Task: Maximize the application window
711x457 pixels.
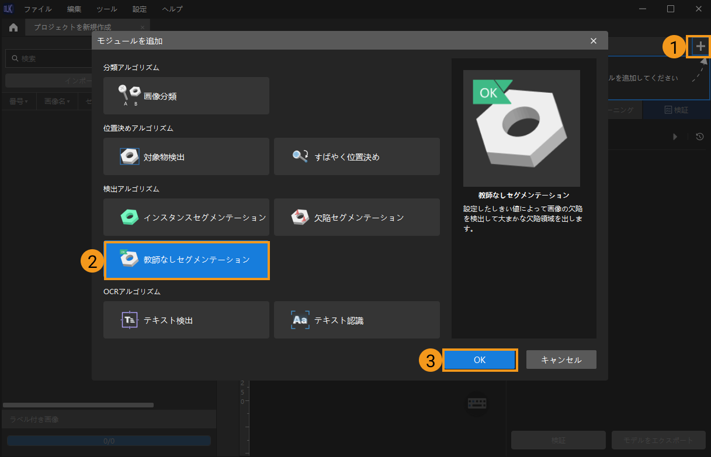Action: (x=671, y=9)
